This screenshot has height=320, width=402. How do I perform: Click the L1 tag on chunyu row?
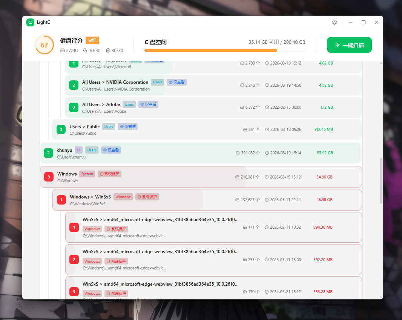coord(79,150)
